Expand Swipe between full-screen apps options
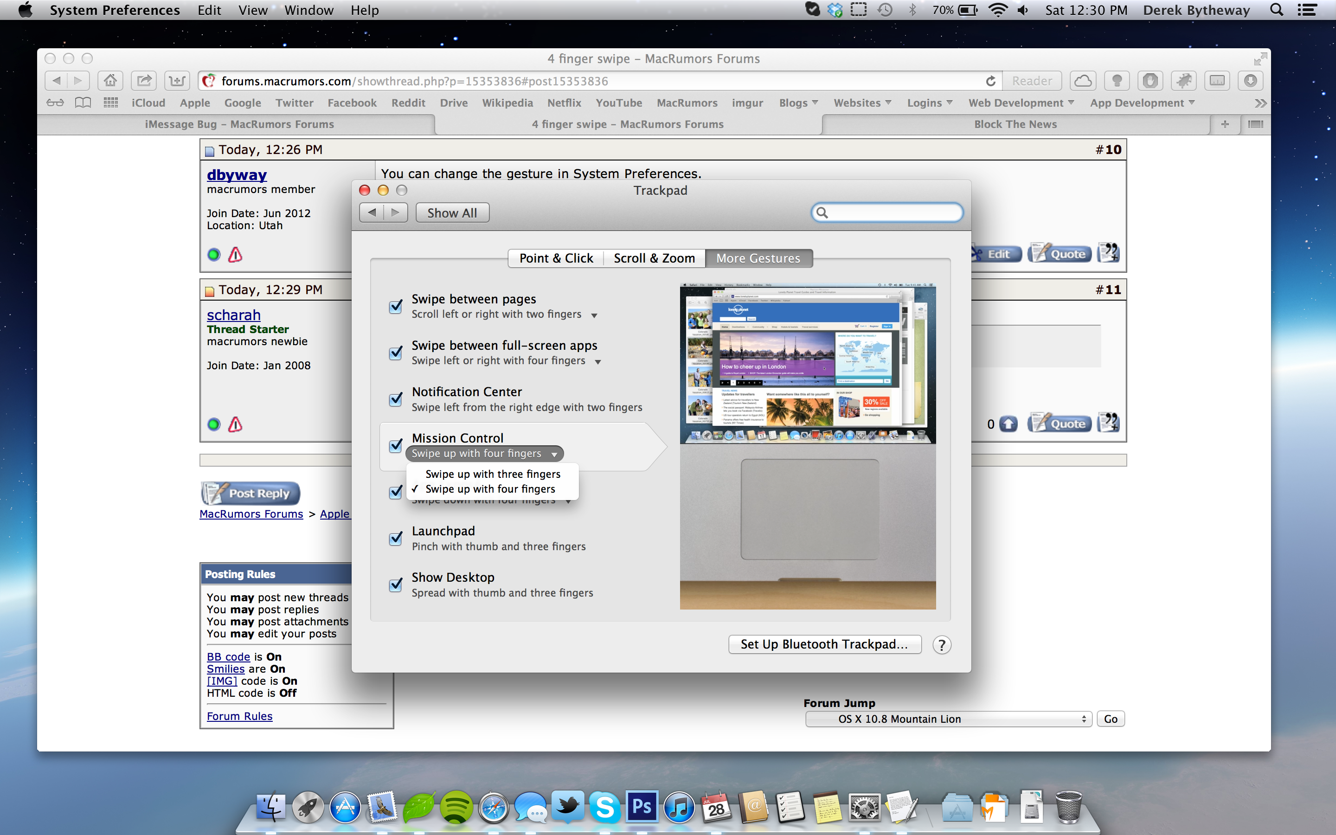Viewport: 1336px width, 835px height. point(598,362)
